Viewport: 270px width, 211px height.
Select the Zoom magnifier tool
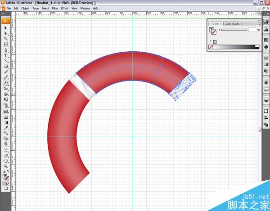[6, 166]
